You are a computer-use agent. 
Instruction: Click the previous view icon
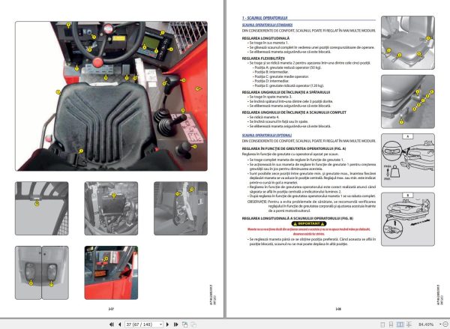pyautogui.click(x=184, y=325)
